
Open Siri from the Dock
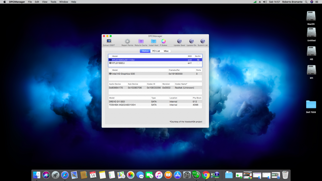point(46,175)
